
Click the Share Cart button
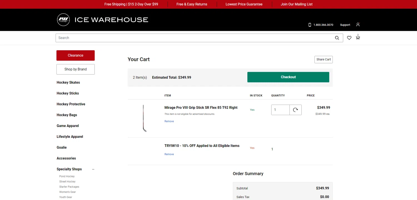tap(324, 59)
